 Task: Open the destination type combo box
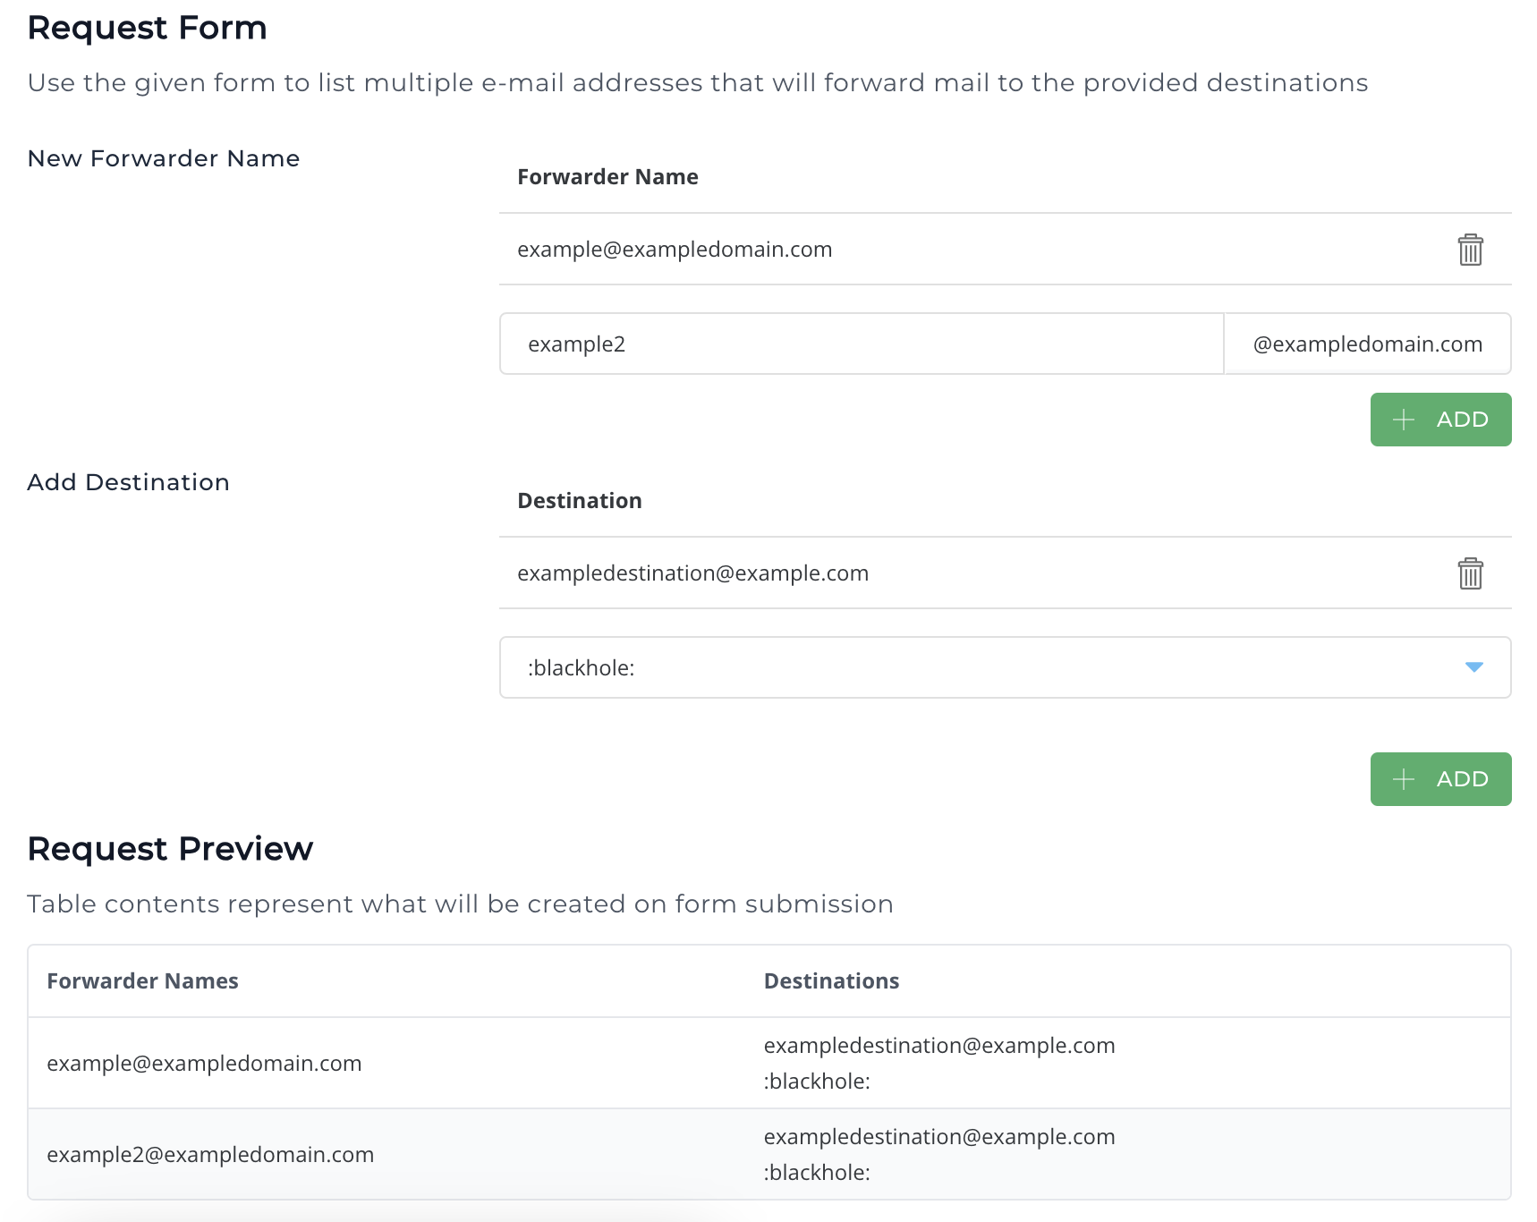point(1004,667)
